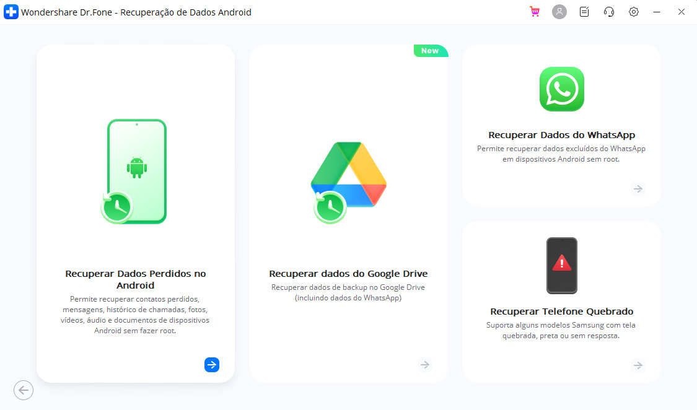Click the broken phone warning icon
The height and width of the screenshot is (410, 697).
(x=561, y=265)
